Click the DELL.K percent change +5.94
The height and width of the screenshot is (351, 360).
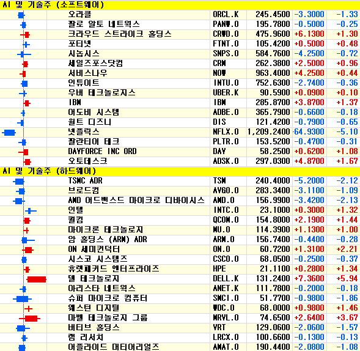[x=347, y=279]
